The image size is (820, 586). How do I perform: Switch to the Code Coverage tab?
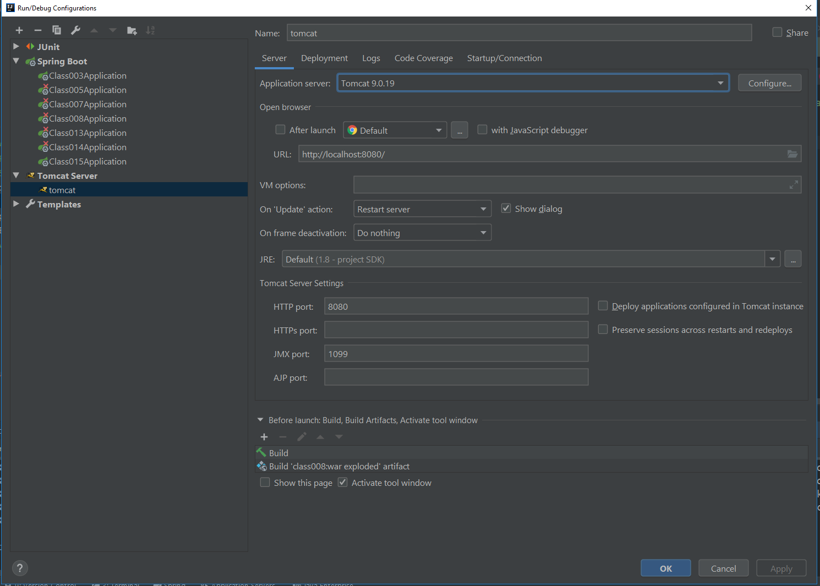(423, 58)
